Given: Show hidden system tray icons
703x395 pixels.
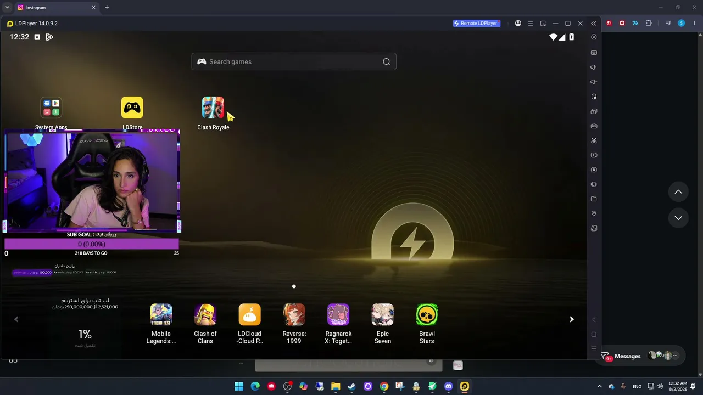Looking at the screenshot, I should pyautogui.click(x=599, y=386).
